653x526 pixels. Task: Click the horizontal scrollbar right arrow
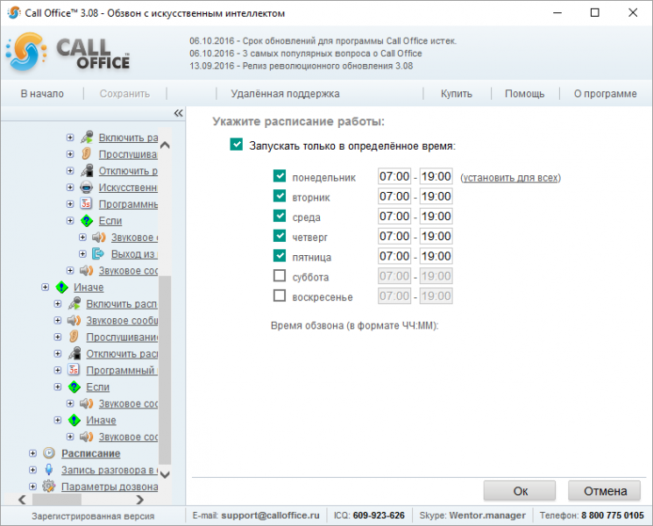click(x=140, y=500)
